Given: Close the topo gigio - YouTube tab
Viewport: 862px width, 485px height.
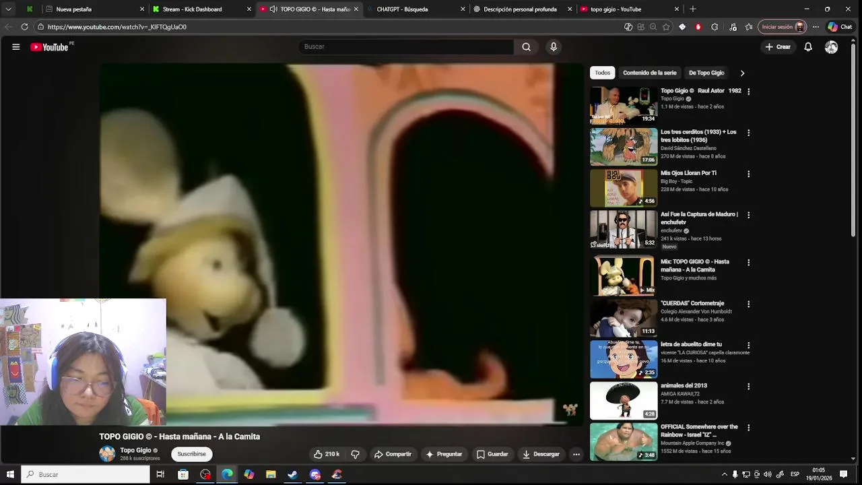Looking at the screenshot, I should tap(676, 9).
